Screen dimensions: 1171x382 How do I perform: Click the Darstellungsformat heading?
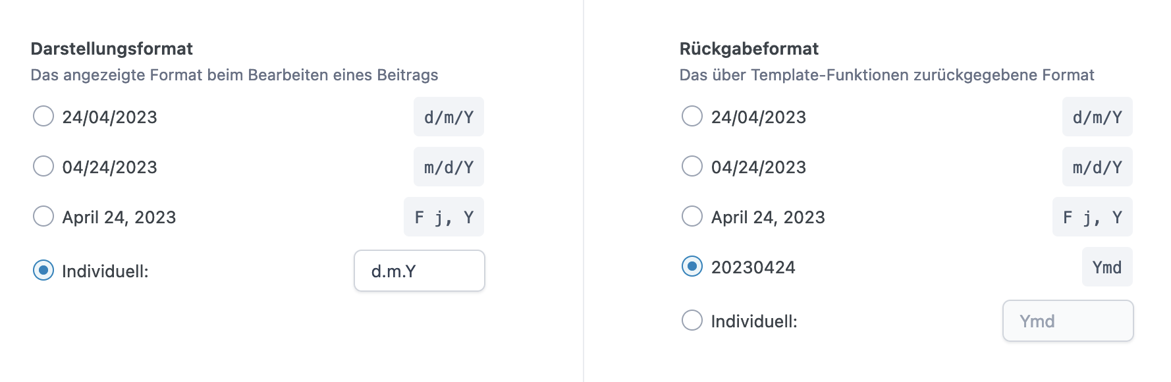[112, 48]
